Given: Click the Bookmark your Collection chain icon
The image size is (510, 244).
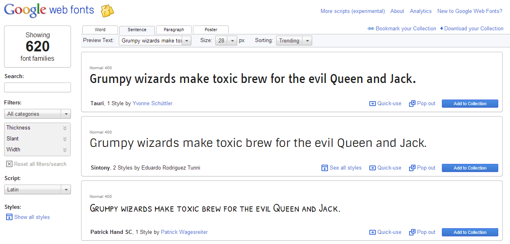Looking at the screenshot, I should click(371, 29).
